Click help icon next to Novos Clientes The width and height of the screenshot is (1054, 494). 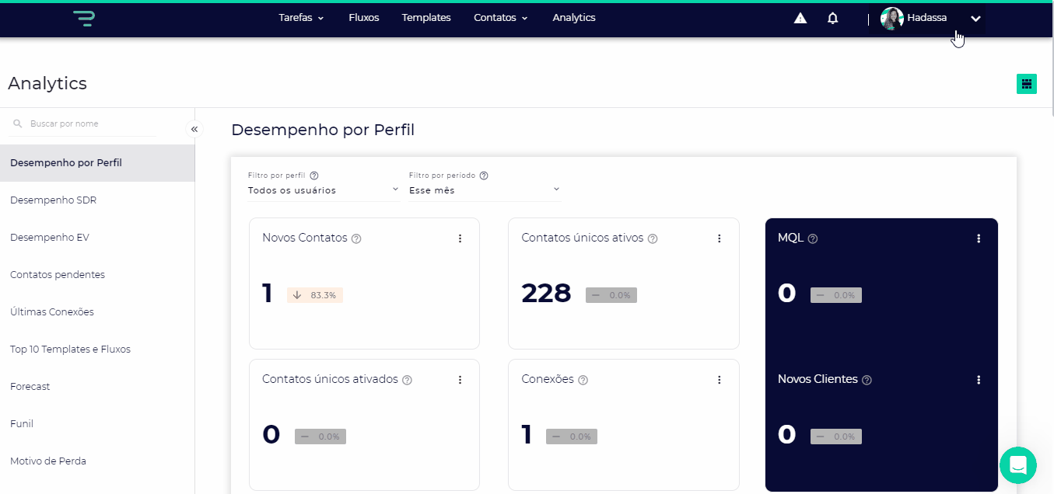click(x=867, y=380)
